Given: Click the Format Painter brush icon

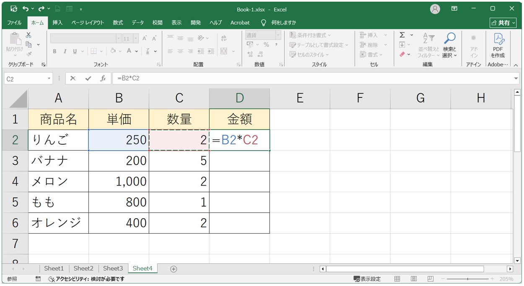Looking at the screenshot, I should (x=29, y=54).
